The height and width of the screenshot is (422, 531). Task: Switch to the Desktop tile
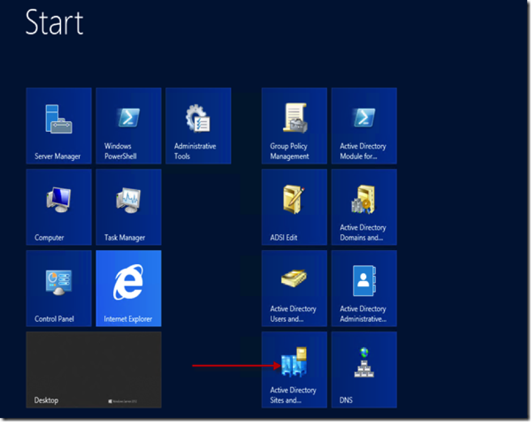point(93,370)
